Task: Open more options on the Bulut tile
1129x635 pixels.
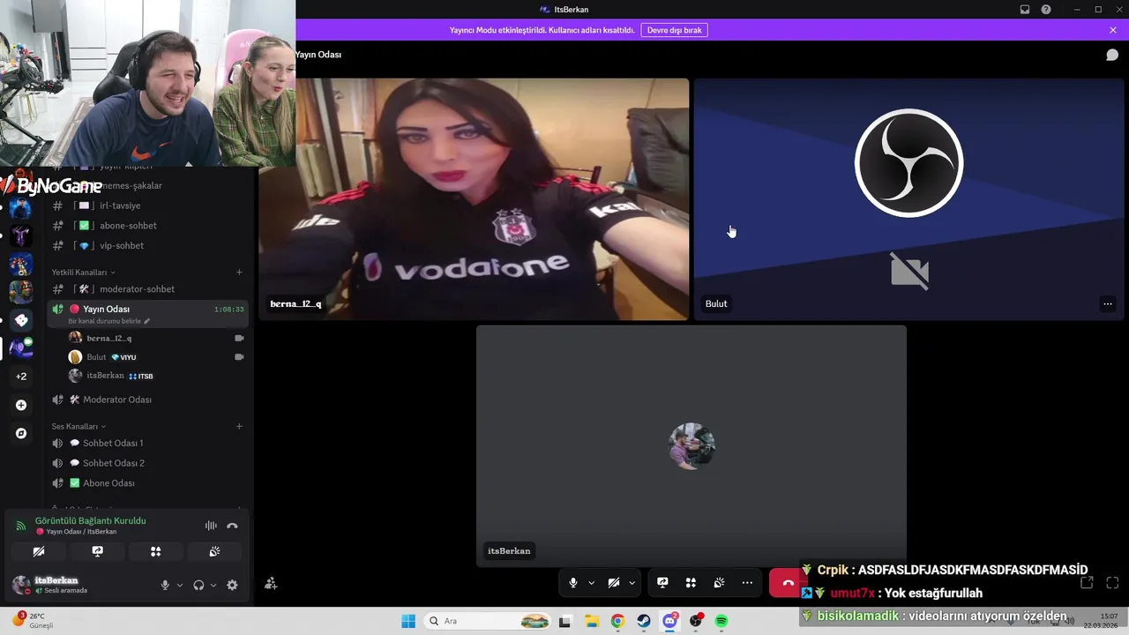Action: coord(1108,304)
